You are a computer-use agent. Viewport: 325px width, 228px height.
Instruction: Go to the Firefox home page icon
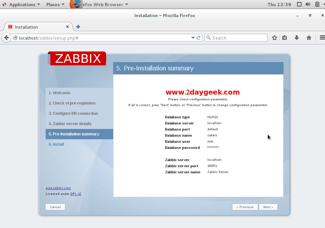(309, 38)
